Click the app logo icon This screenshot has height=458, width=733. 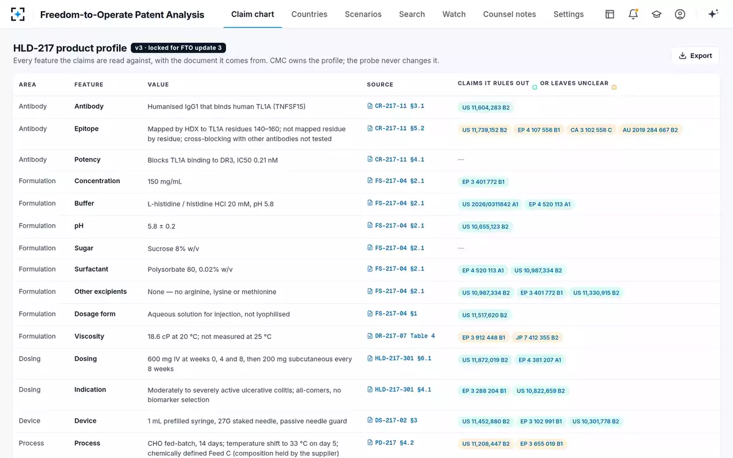pos(18,14)
